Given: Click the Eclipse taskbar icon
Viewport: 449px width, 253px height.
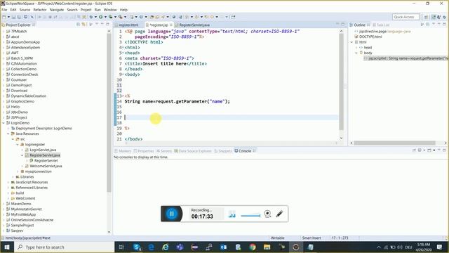Looking at the screenshot, I should tap(296, 247).
